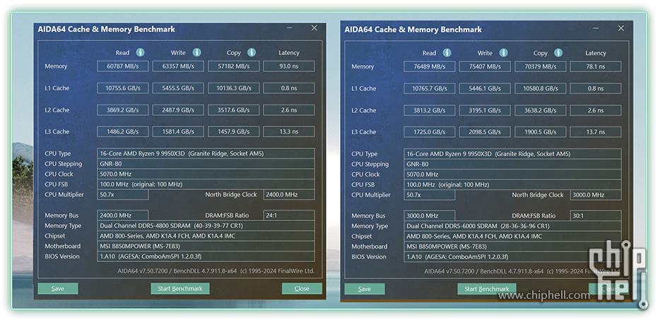
Task: Select Memory write value 75407 MB/s
Action: click(x=485, y=66)
